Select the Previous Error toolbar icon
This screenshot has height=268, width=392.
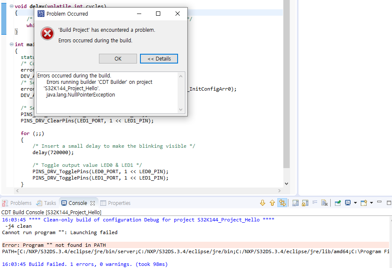pyautogui.click(x=272, y=203)
